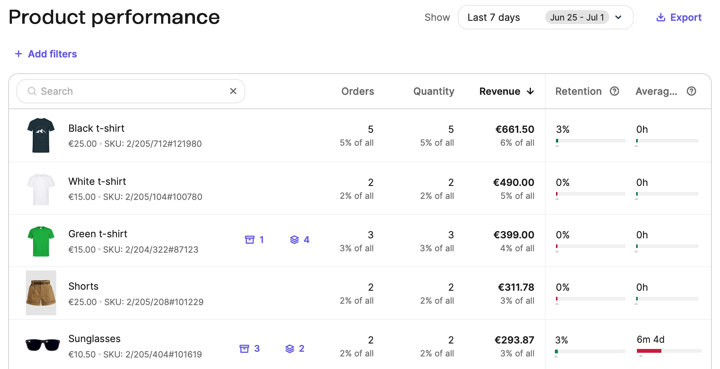This screenshot has width=720, height=369.
Task: Expand the date selector chevron
Action: point(618,17)
